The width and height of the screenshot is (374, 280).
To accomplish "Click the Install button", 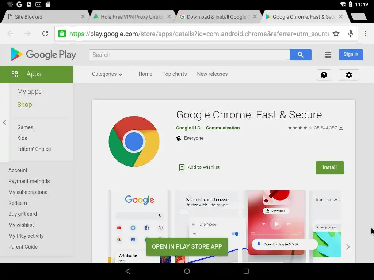I will pyautogui.click(x=330, y=168).
